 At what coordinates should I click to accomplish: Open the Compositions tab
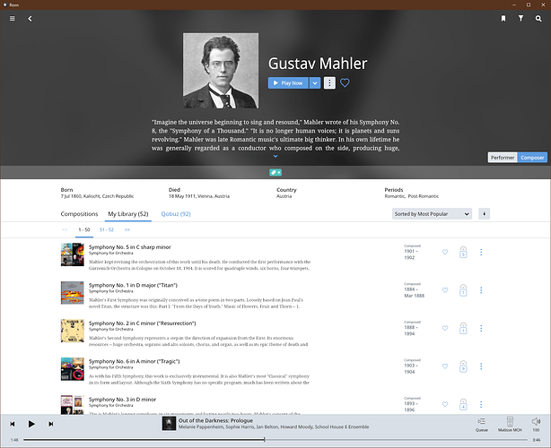[x=79, y=214]
